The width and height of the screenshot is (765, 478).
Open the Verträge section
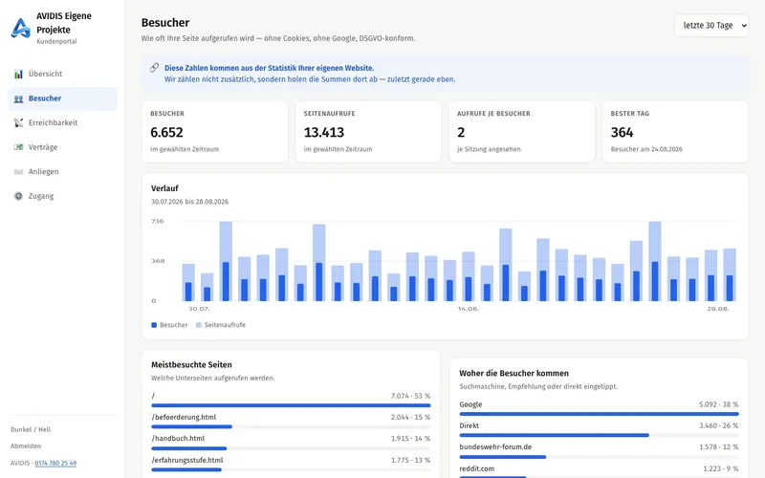pyautogui.click(x=62, y=147)
